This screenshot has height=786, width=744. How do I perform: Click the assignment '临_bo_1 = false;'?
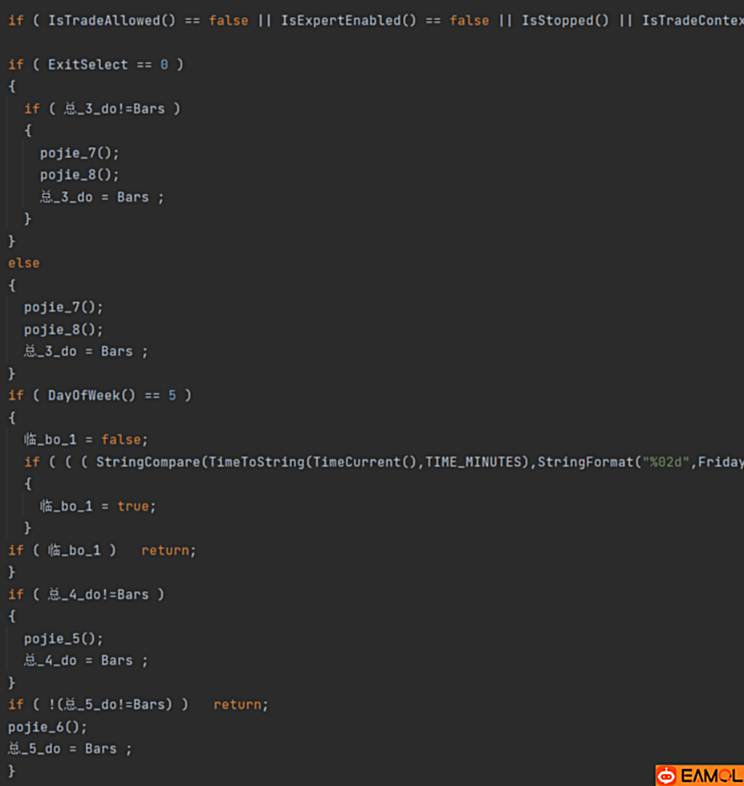[x=86, y=440]
